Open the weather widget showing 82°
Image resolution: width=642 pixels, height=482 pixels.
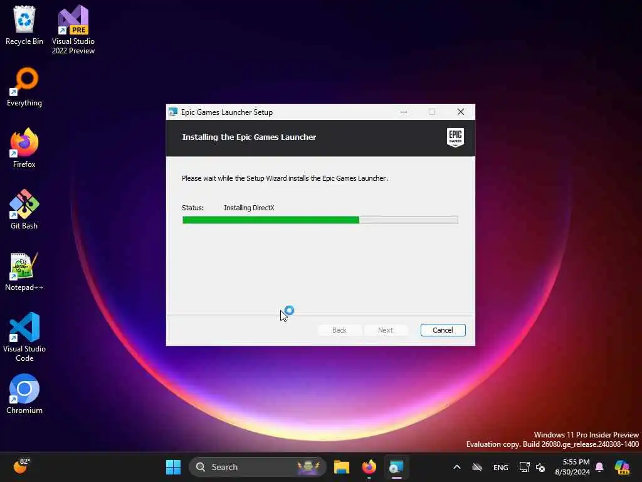[x=21, y=466]
